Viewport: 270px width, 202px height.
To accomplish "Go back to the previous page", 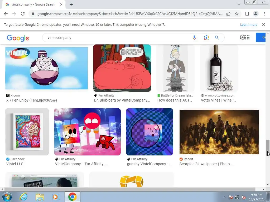I will coord(6,14).
